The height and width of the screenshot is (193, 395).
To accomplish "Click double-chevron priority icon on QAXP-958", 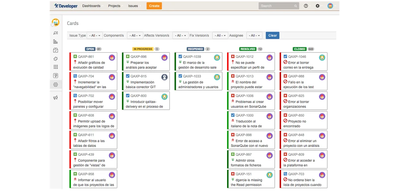I will pos(75,180).
